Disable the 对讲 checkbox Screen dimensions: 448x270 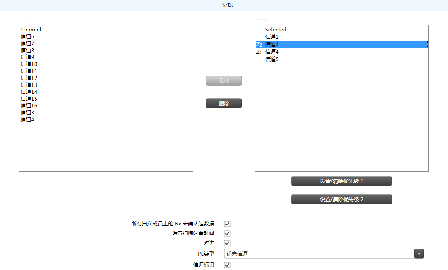click(227, 243)
